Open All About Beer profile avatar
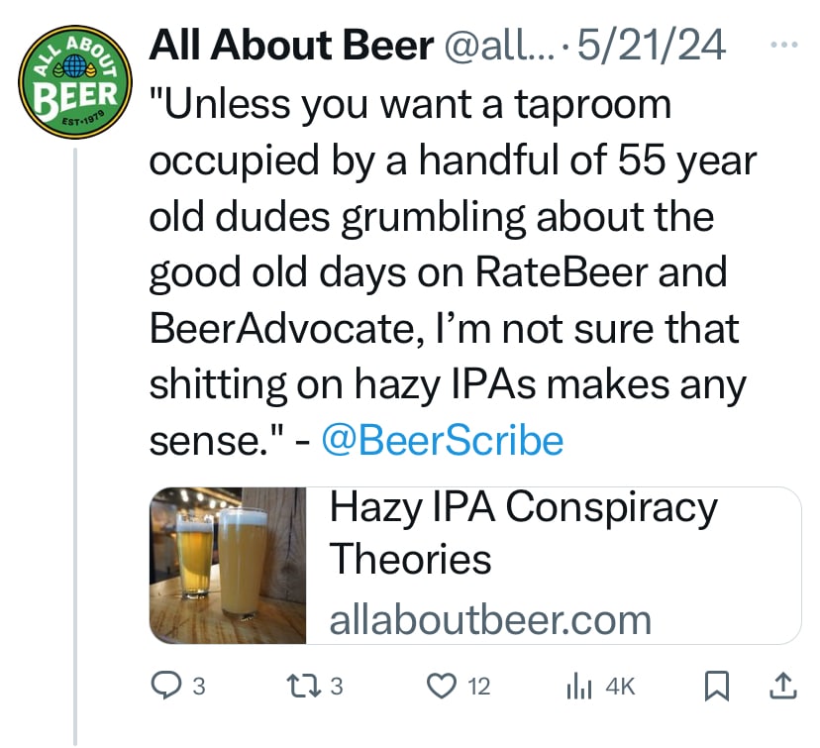Image resolution: width=820 pixels, height=748 pixels. point(75,82)
